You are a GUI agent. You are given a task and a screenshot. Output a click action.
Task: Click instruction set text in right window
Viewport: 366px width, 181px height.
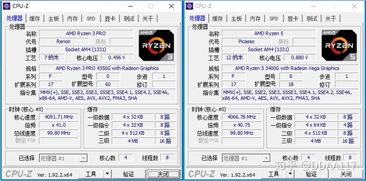click(290, 95)
